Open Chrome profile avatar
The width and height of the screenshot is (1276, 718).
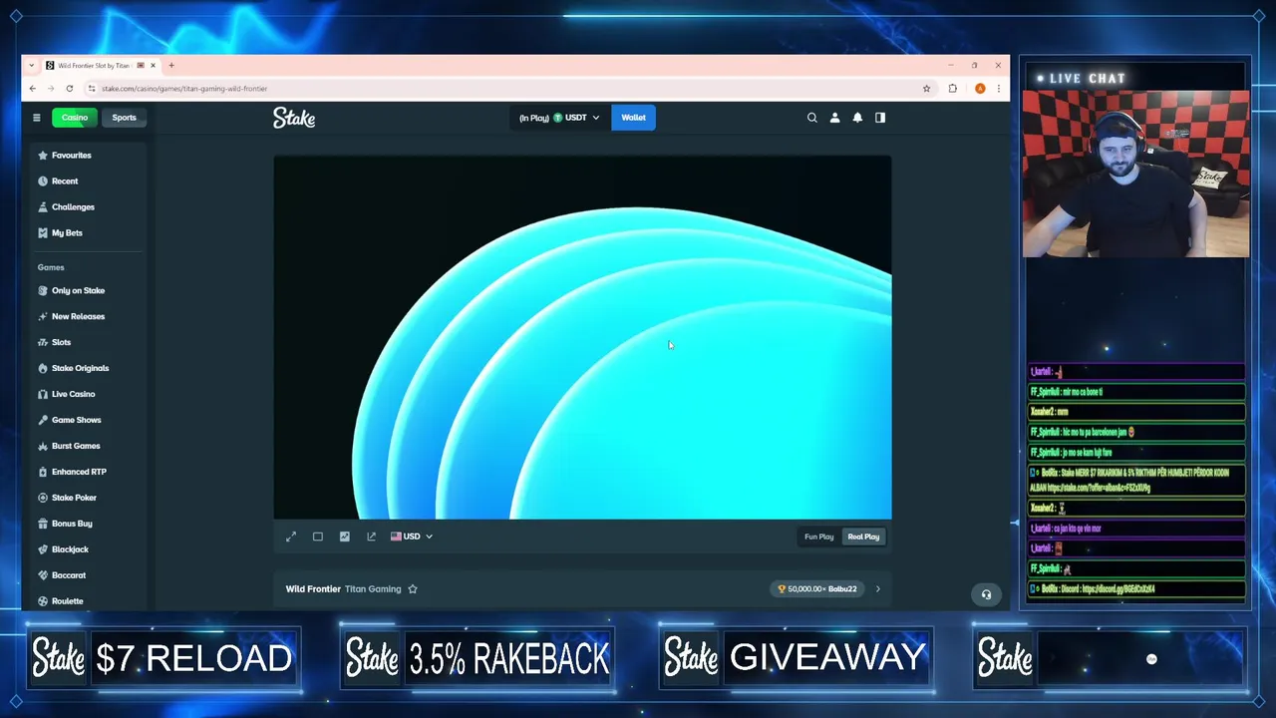click(980, 89)
